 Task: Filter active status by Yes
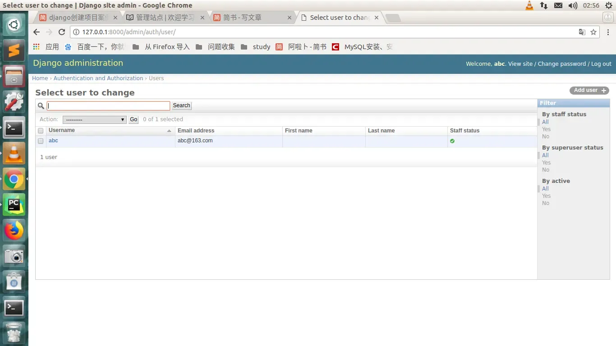coord(546,196)
